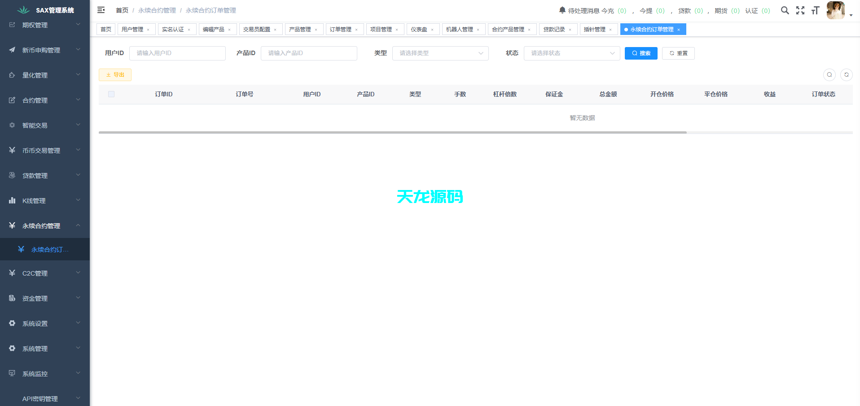Toggle fullscreen with the expand icon
This screenshot has width=860, height=406.
pyautogui.click(x=800, y=10)
